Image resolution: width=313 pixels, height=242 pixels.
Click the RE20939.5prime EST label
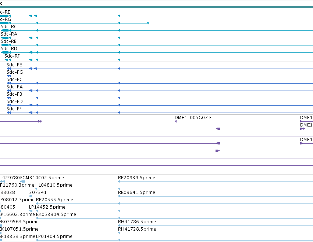pos(136,178)
